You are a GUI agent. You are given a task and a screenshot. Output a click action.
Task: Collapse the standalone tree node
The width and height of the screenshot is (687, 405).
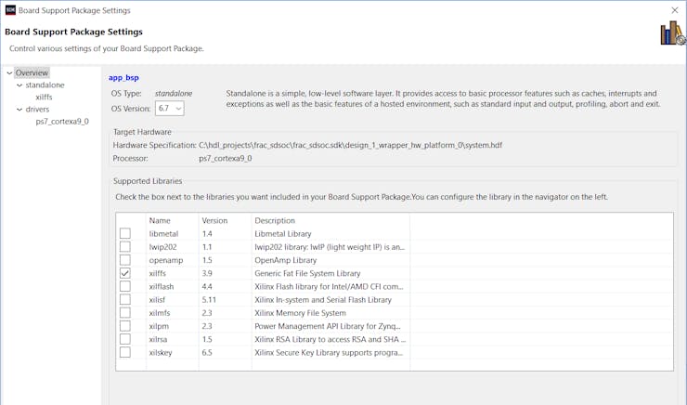coord(19,85)
